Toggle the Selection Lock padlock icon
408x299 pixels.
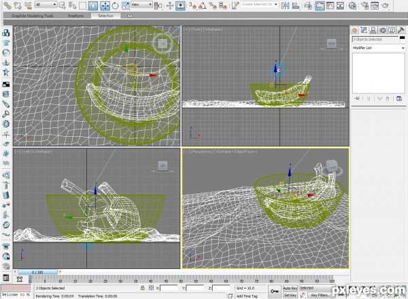pos(142,288)
